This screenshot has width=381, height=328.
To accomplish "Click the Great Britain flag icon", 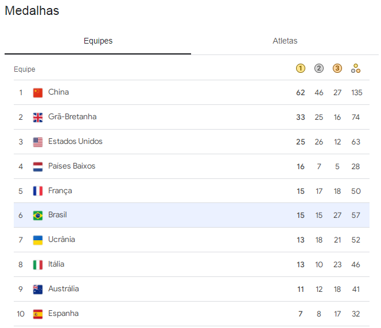I will pyautogui.click(x=38, y=117).
